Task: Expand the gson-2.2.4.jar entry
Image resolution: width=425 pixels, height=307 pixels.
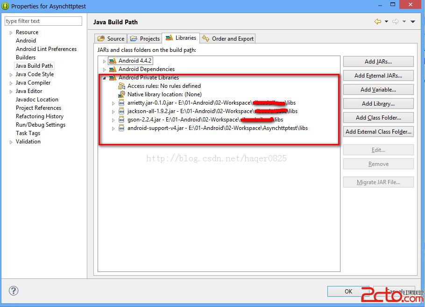Action: (x=113, y=120)
